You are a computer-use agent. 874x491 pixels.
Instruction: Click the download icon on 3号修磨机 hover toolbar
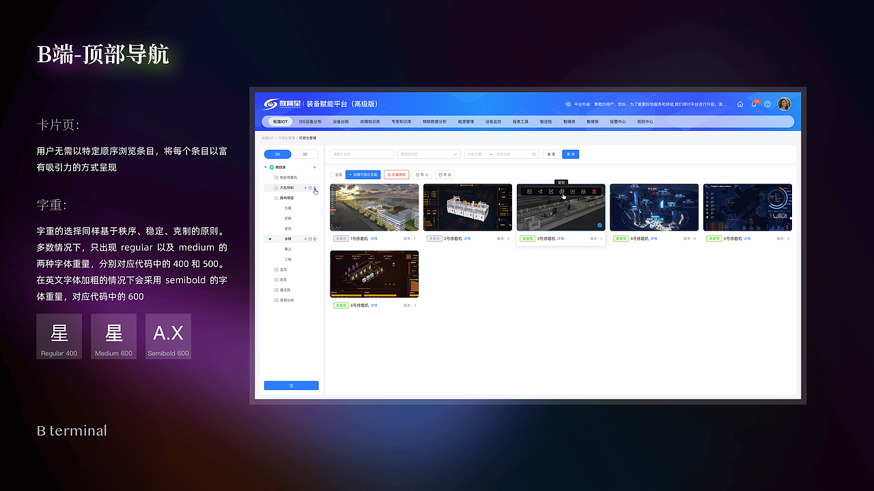click(572, 192)
